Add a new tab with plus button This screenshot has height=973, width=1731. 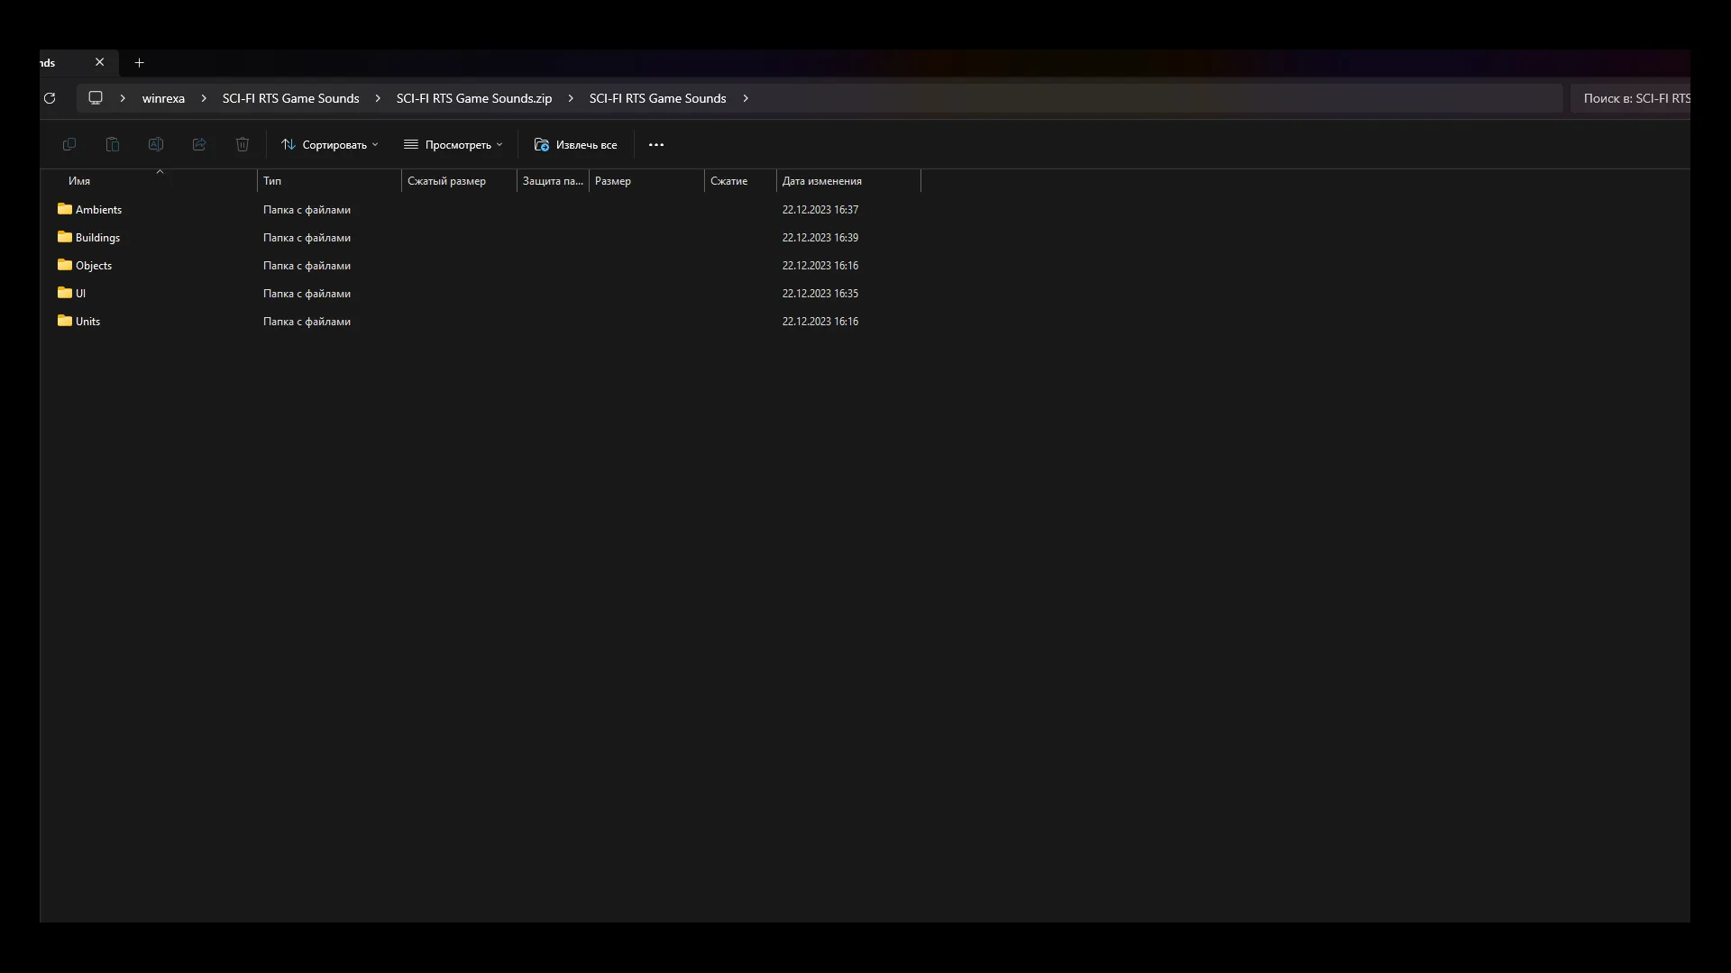(x=139, y=63)
